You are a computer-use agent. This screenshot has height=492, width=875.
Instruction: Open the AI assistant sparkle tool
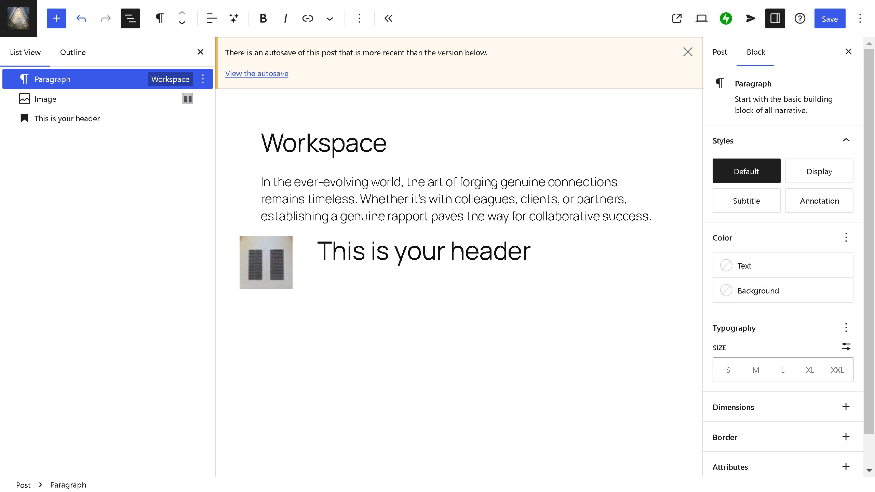[234, 18]
